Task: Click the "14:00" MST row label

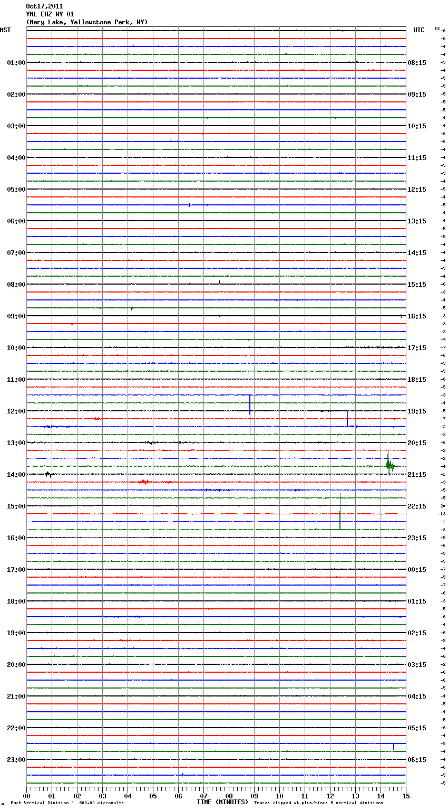Action: [x=16, y=475]
